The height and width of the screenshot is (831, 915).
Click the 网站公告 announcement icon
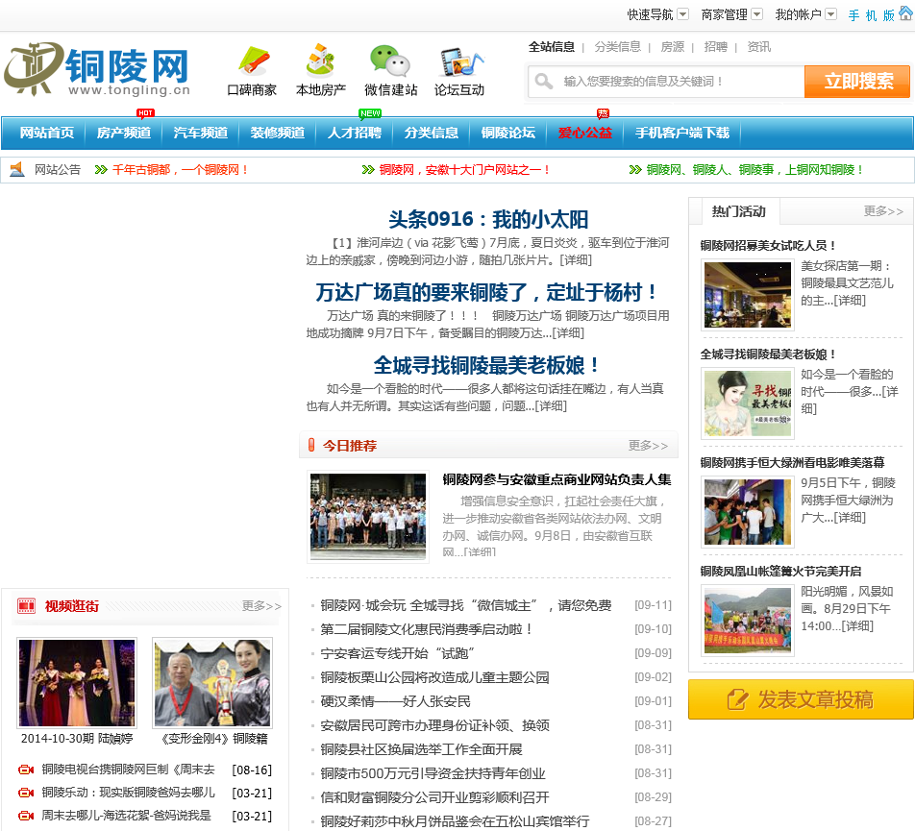[17, 169]
